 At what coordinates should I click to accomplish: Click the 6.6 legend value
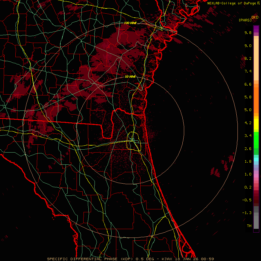pyautogui.click(x=248, y=84)
